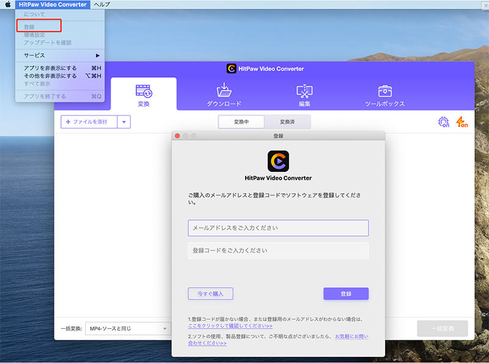The width and height of the screenshot is (489, 363).
Task: Click the HitPaw app logo in the 登録 dialog
Action: pyautogui.click(x=278, y=161)
